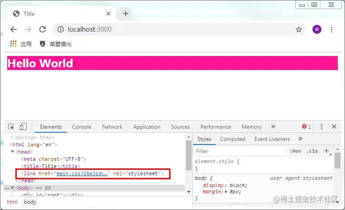Click the ellipsis beside body node

coord(7,188)
